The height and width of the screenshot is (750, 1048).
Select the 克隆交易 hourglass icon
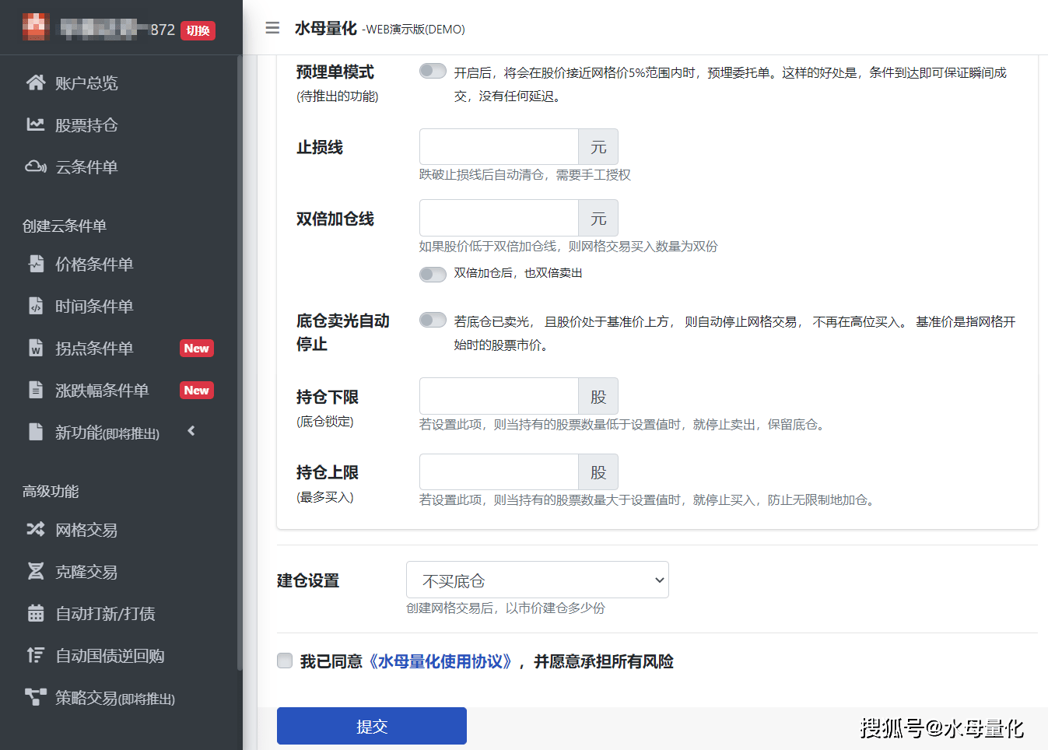click(37, 572)
